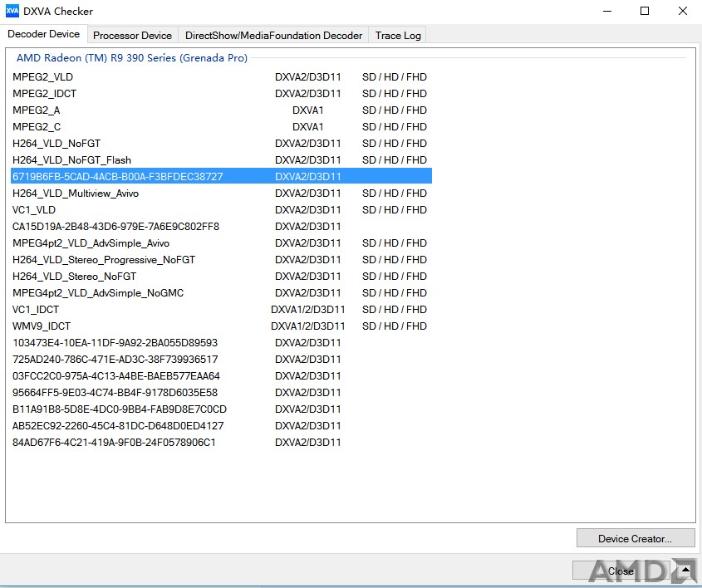702x588 pixels.
Task: Click the up-arrow button beside Close
Action: click(x=685, y=570)
